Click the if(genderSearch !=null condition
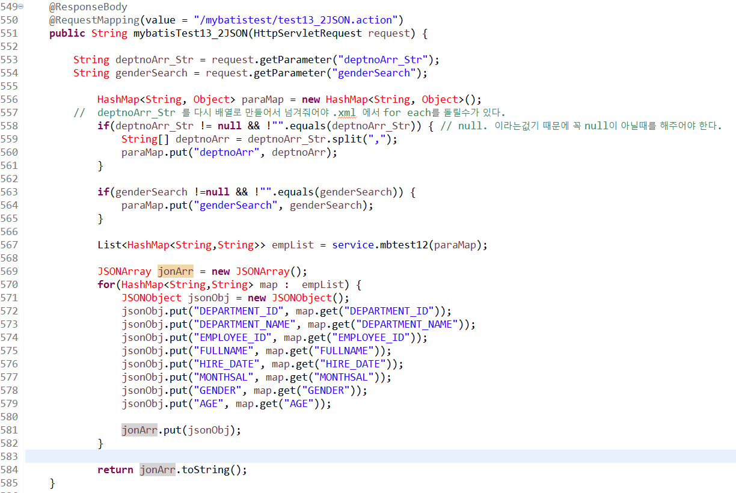 coord(164,192)
